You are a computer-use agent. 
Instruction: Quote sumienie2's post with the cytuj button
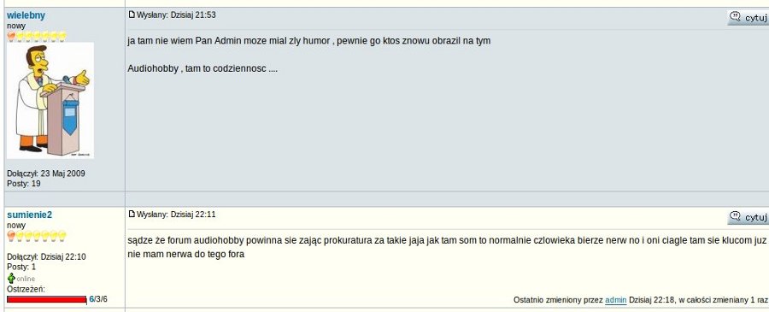748,217
